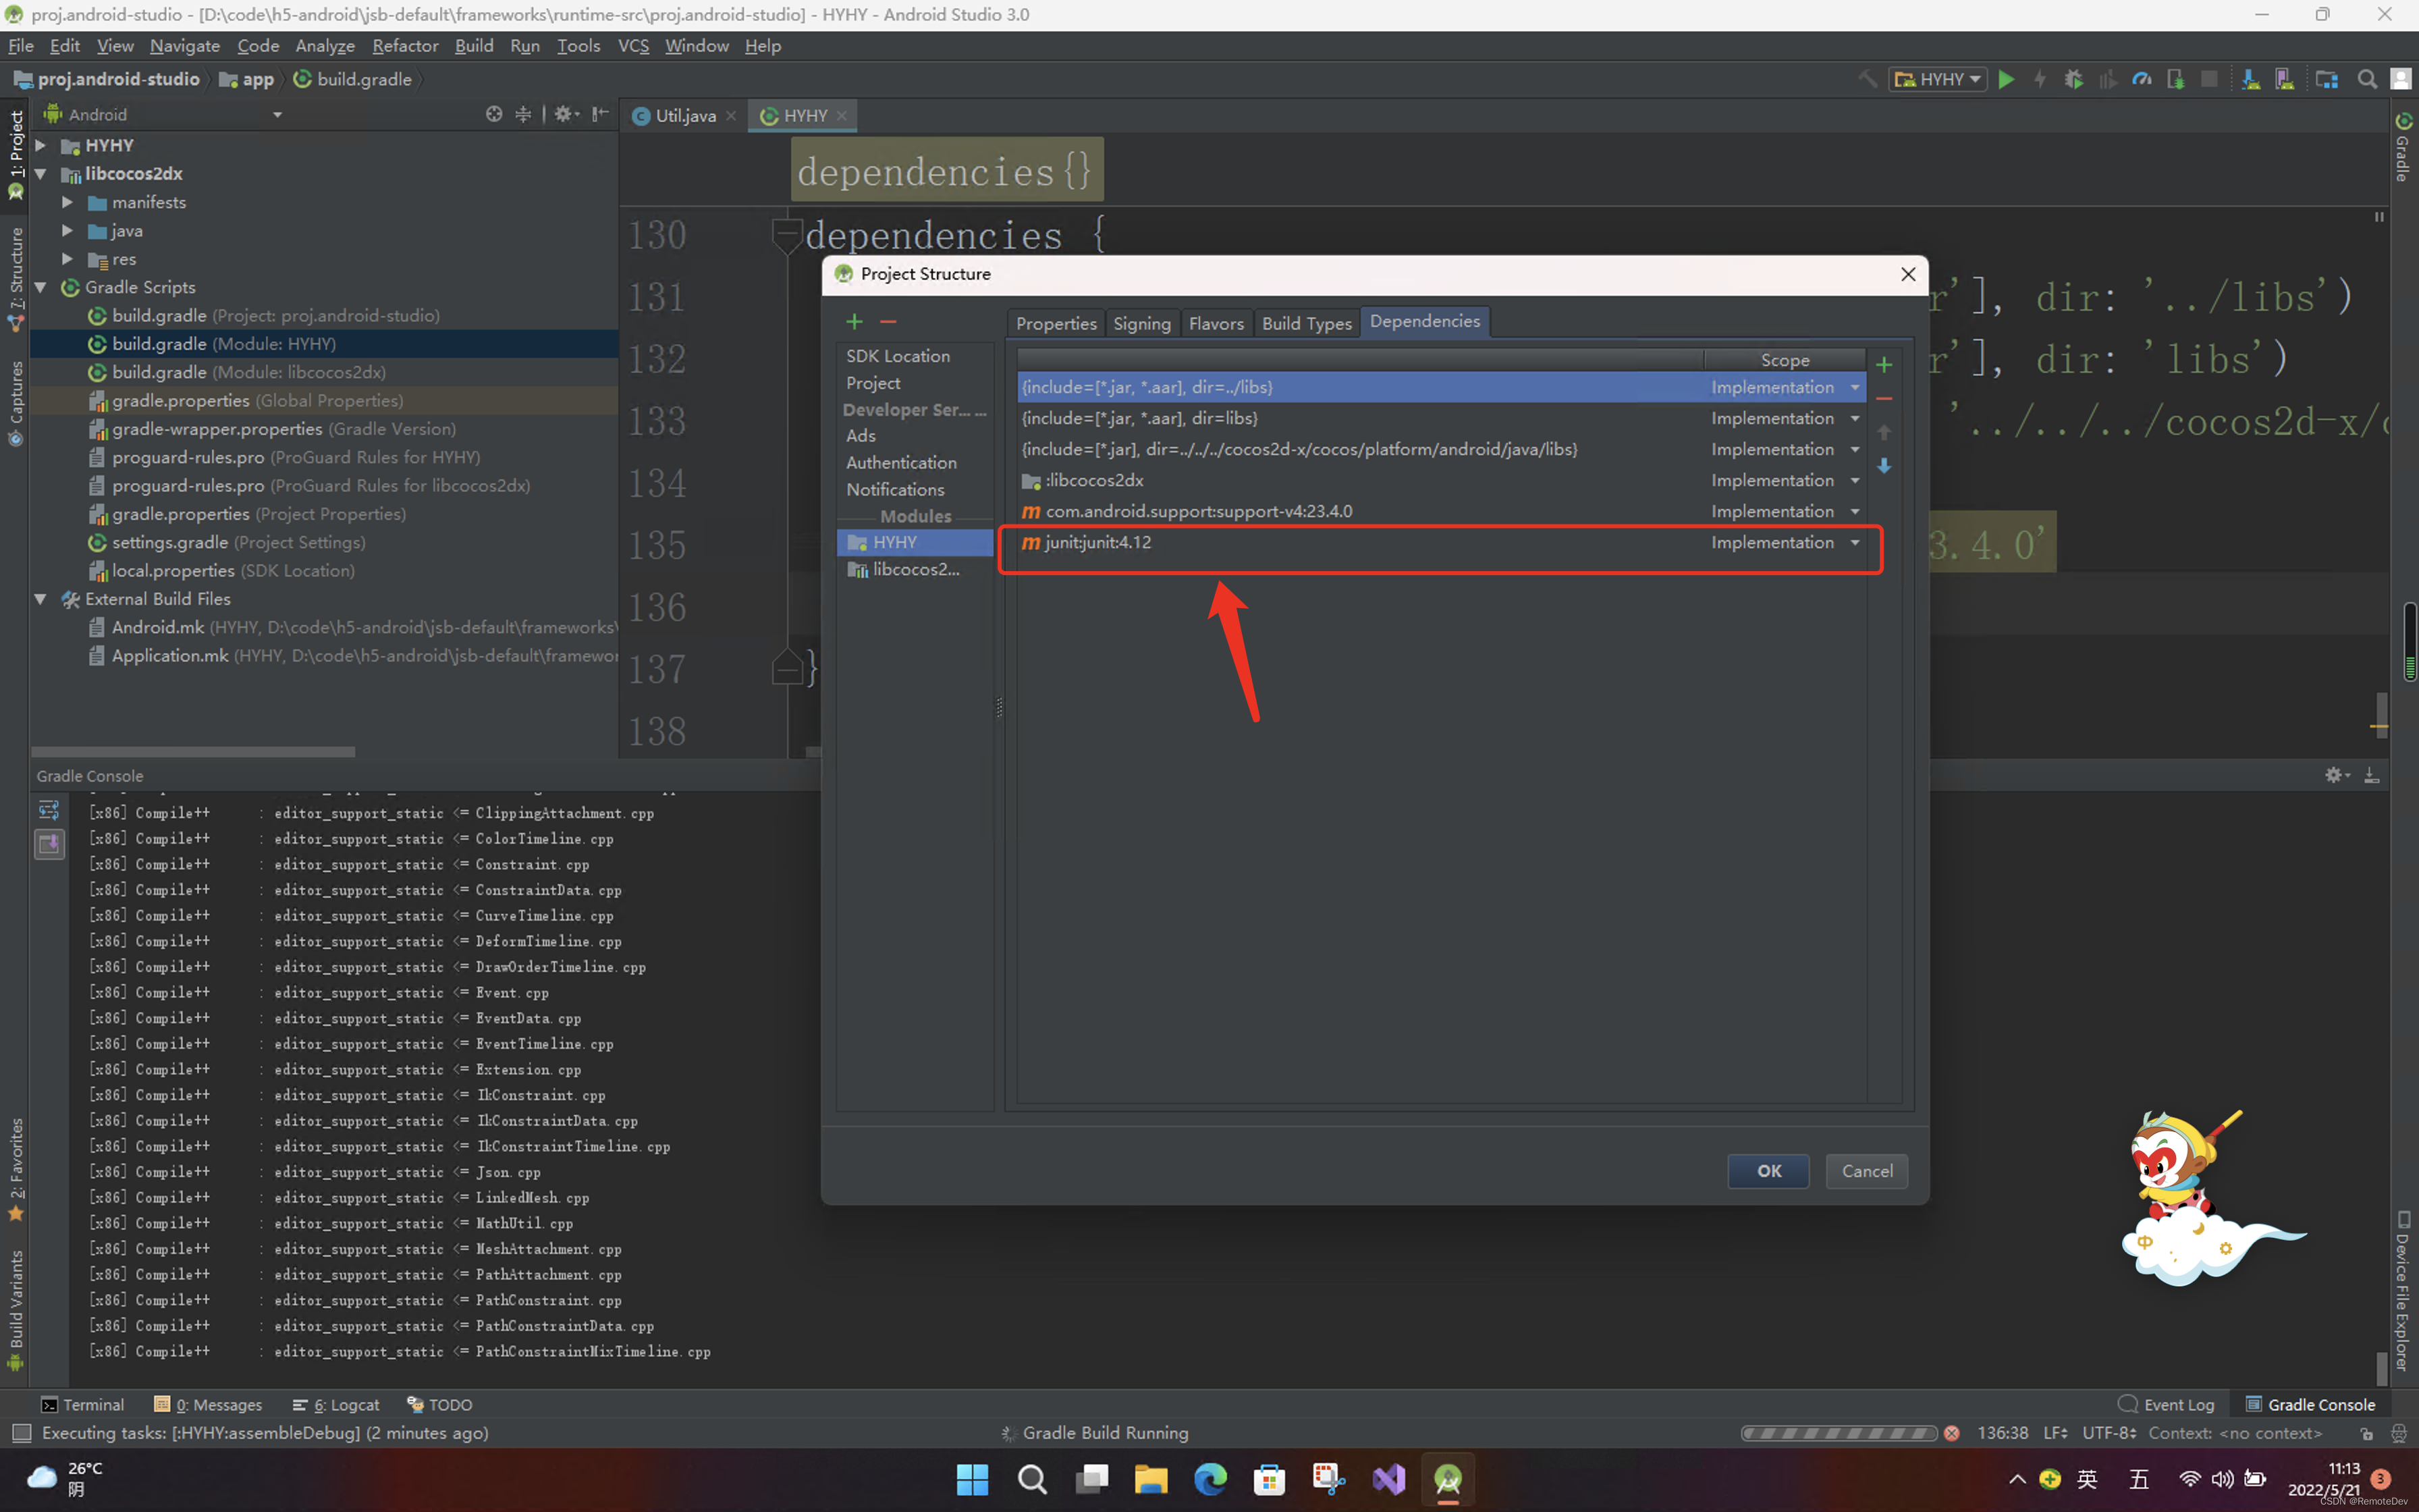
Task: Open the Refactor menu
Action: [405, 46]
